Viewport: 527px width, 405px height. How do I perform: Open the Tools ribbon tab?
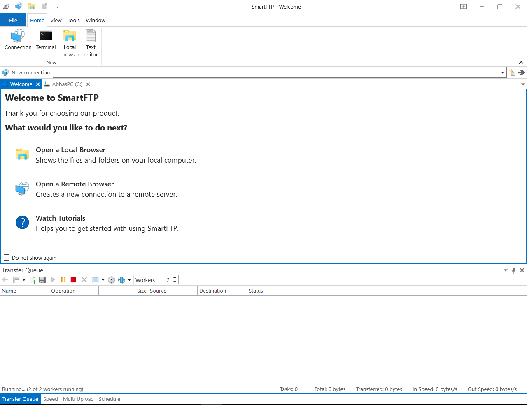(x=74, y=20)
